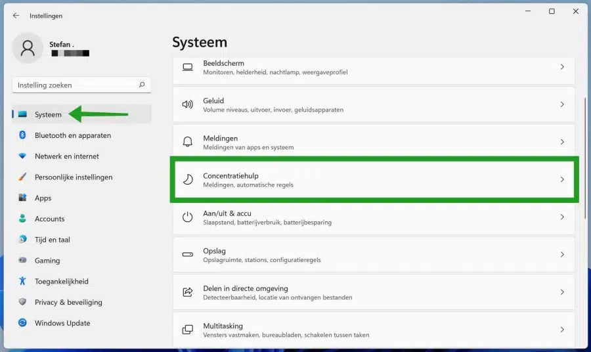
Task: Click the Multitasking windows icon
Action: 188,330
